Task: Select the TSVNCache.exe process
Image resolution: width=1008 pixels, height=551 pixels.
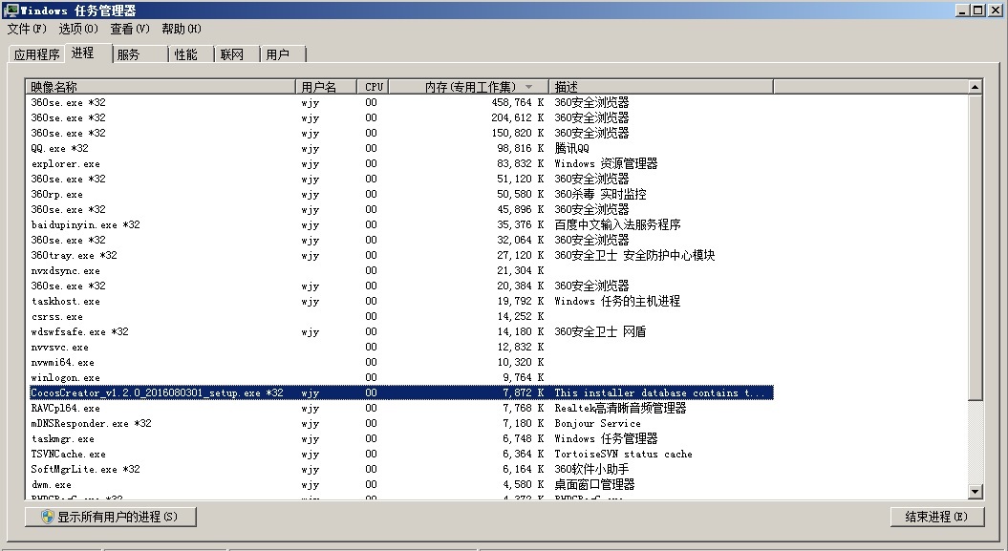Action: coord(401,454)
